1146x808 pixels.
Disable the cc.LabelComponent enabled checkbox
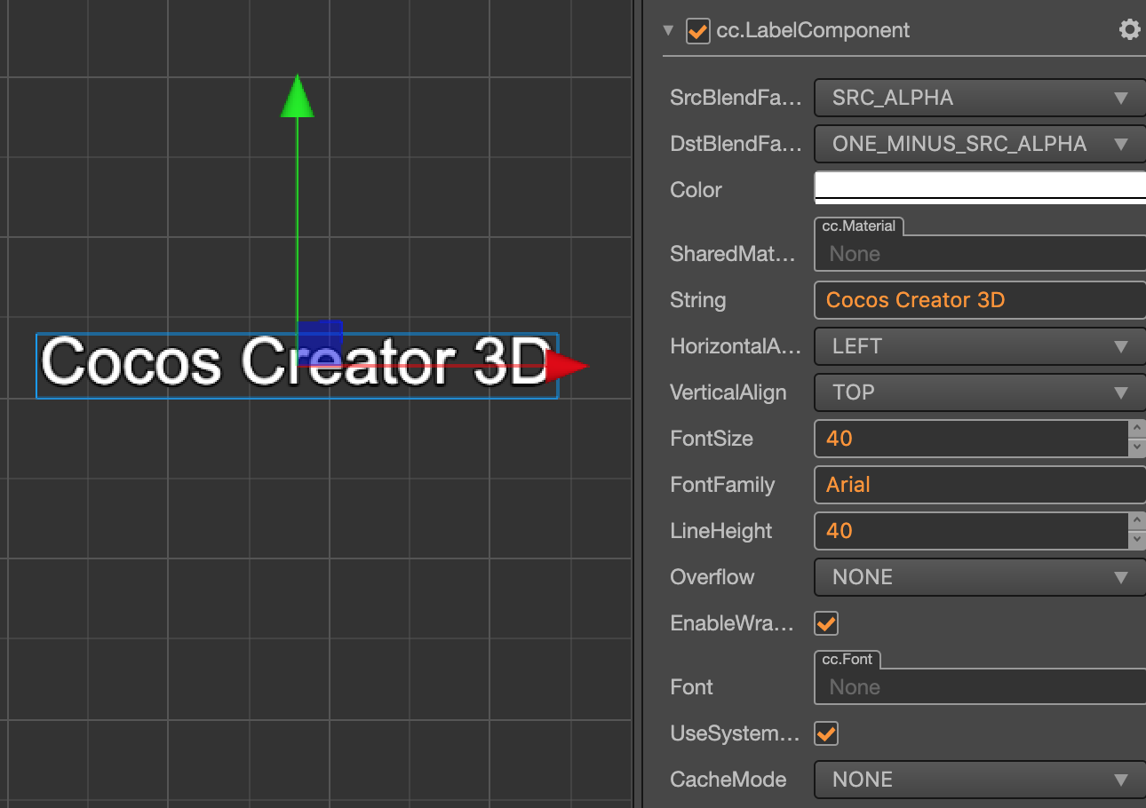point(698,31)
